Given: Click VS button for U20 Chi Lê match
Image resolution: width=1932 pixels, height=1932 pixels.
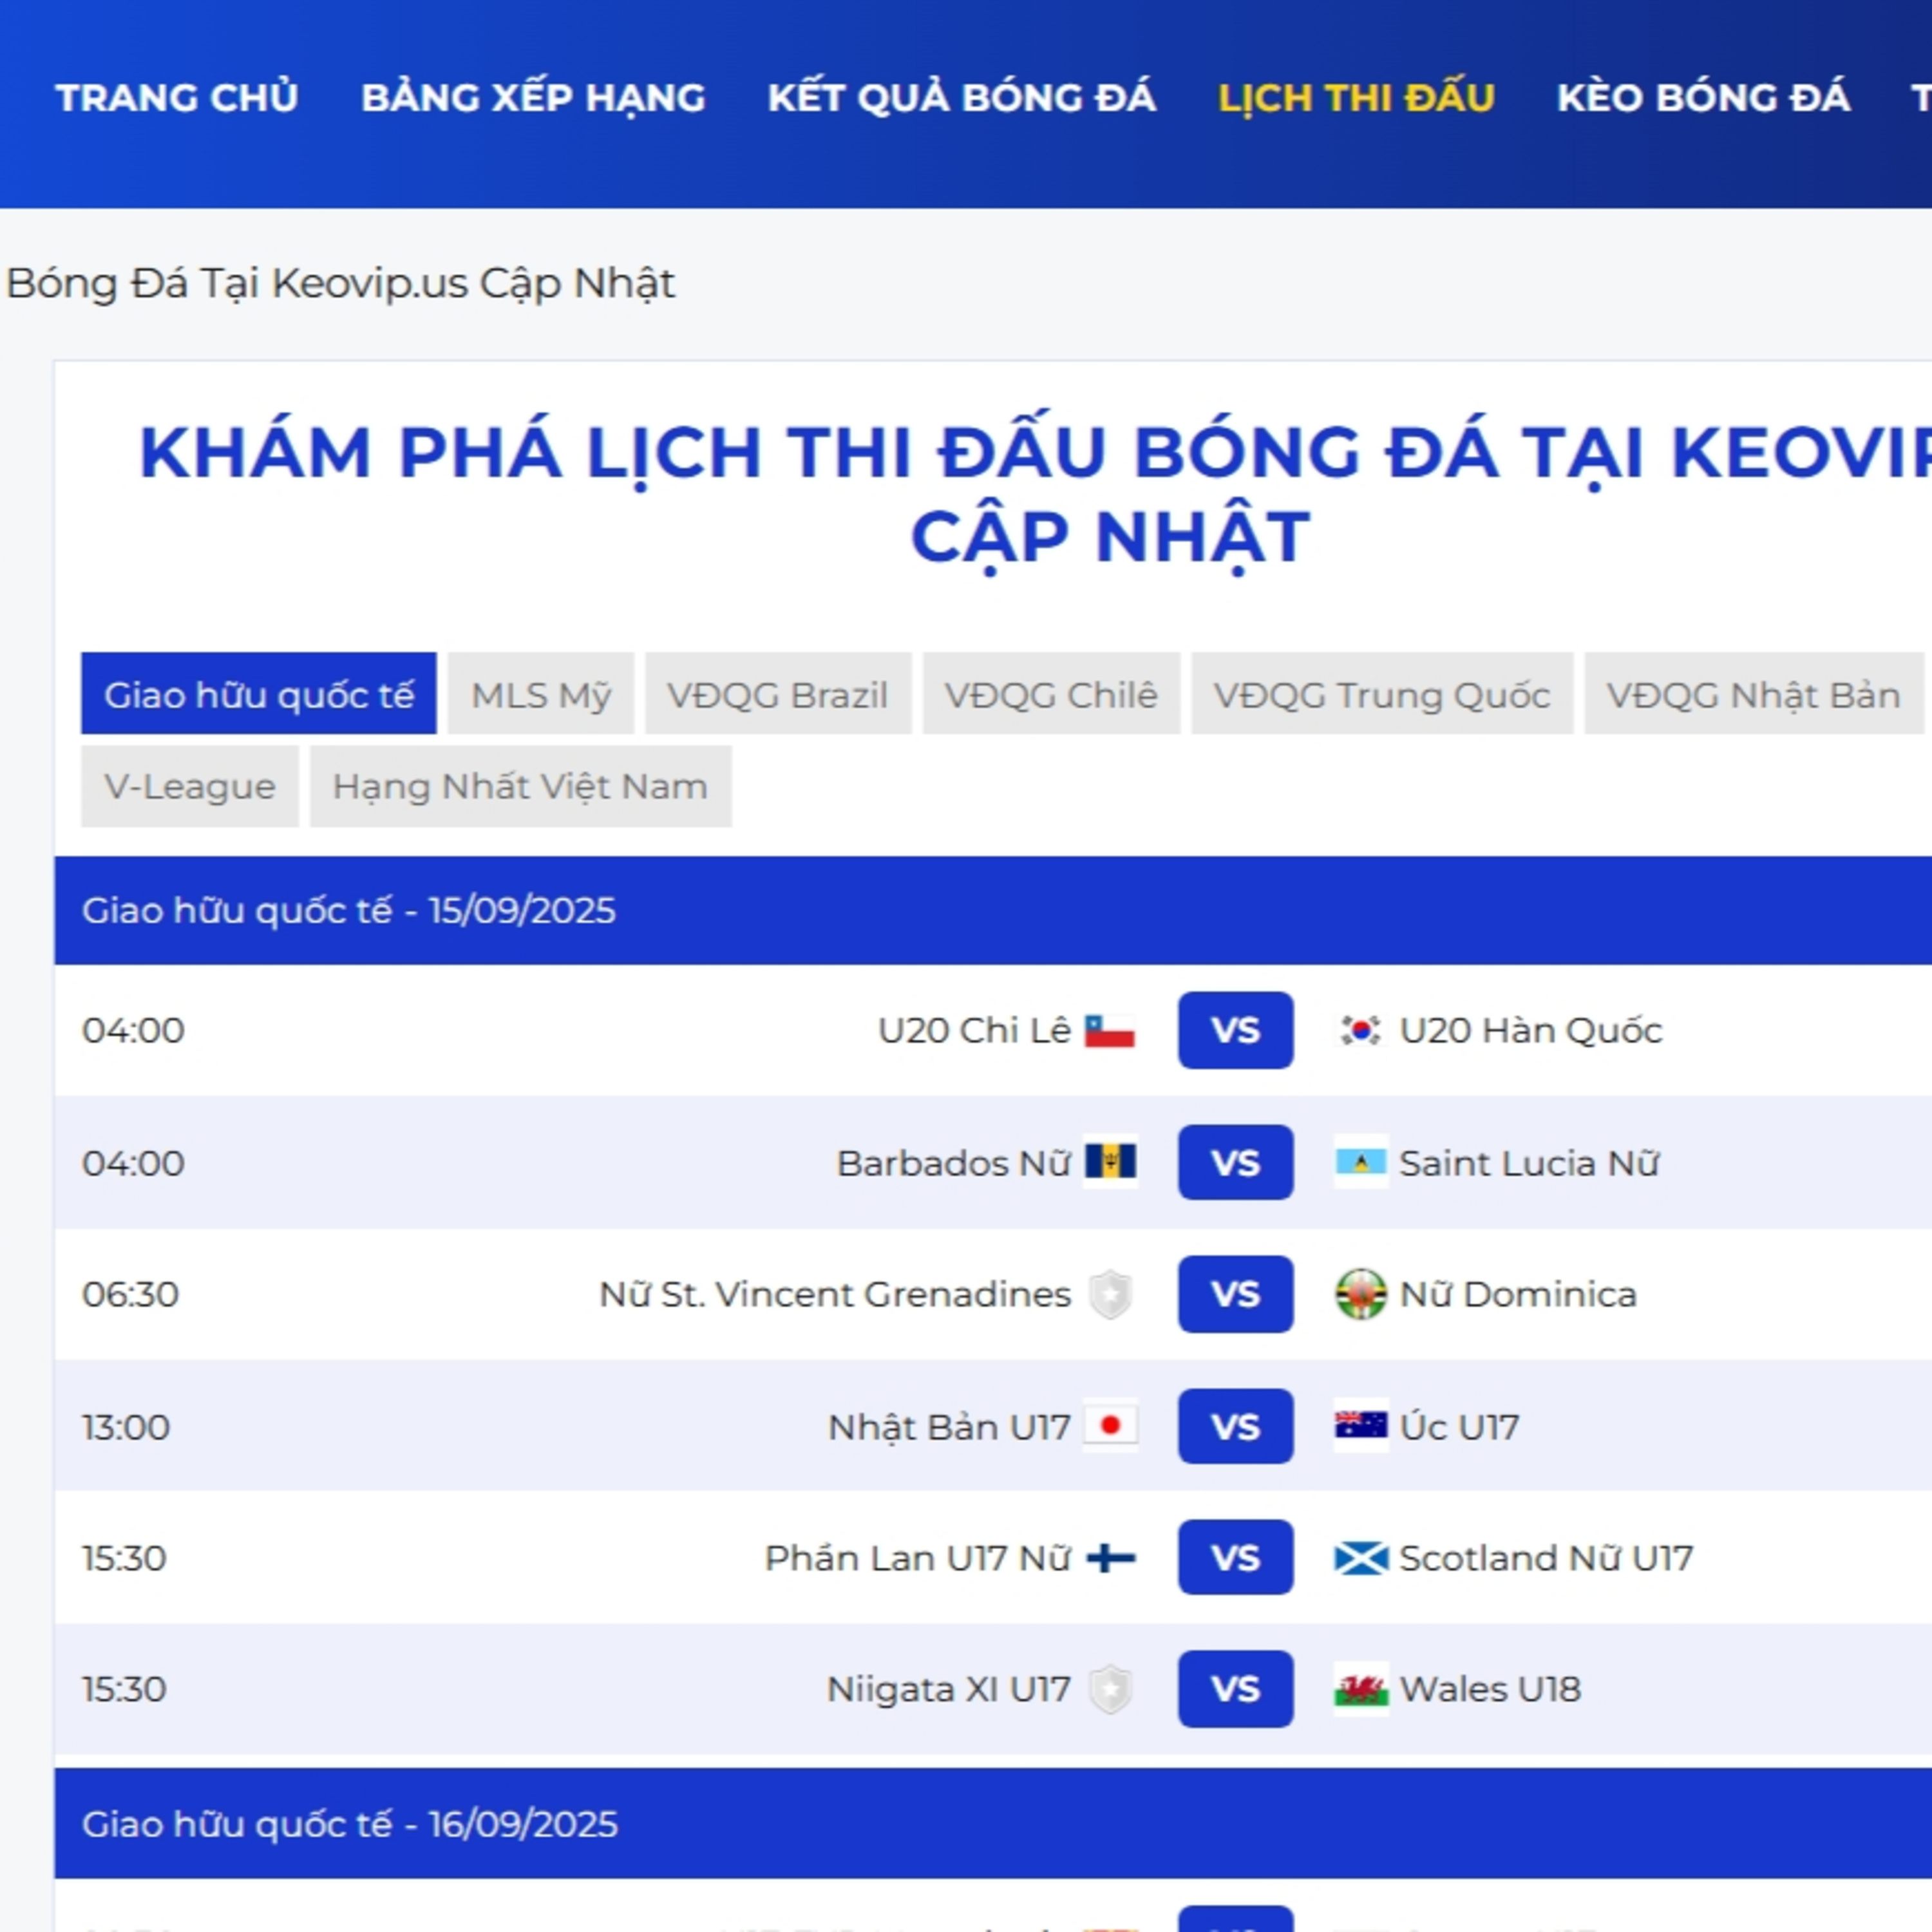Looking at the screenshot, I should click(1235, 1030).
